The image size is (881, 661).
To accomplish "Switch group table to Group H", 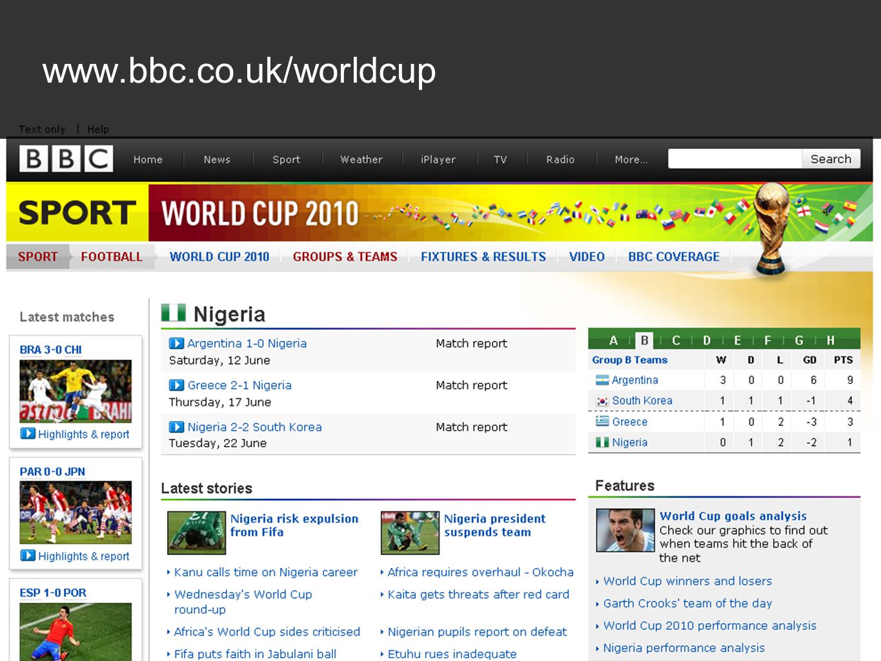I will click(831, 340).
